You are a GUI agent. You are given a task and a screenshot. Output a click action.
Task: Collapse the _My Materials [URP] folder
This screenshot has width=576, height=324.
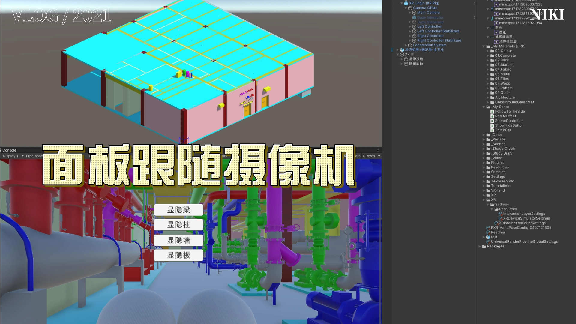(x=484, y=46)
